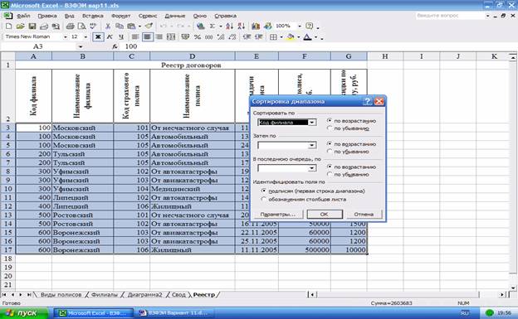Open Help question mark icon in toolbar

309,26
